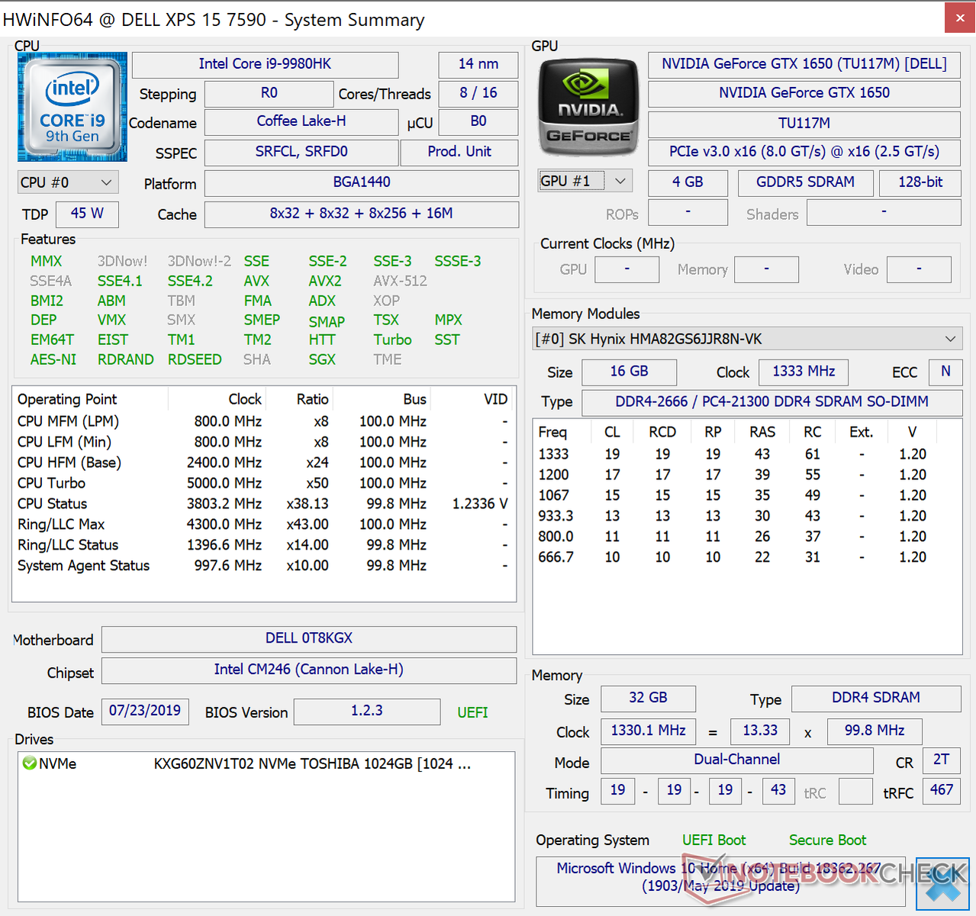
Task: Click the CPU HFM (Base) row
Action: click(263, 463)
